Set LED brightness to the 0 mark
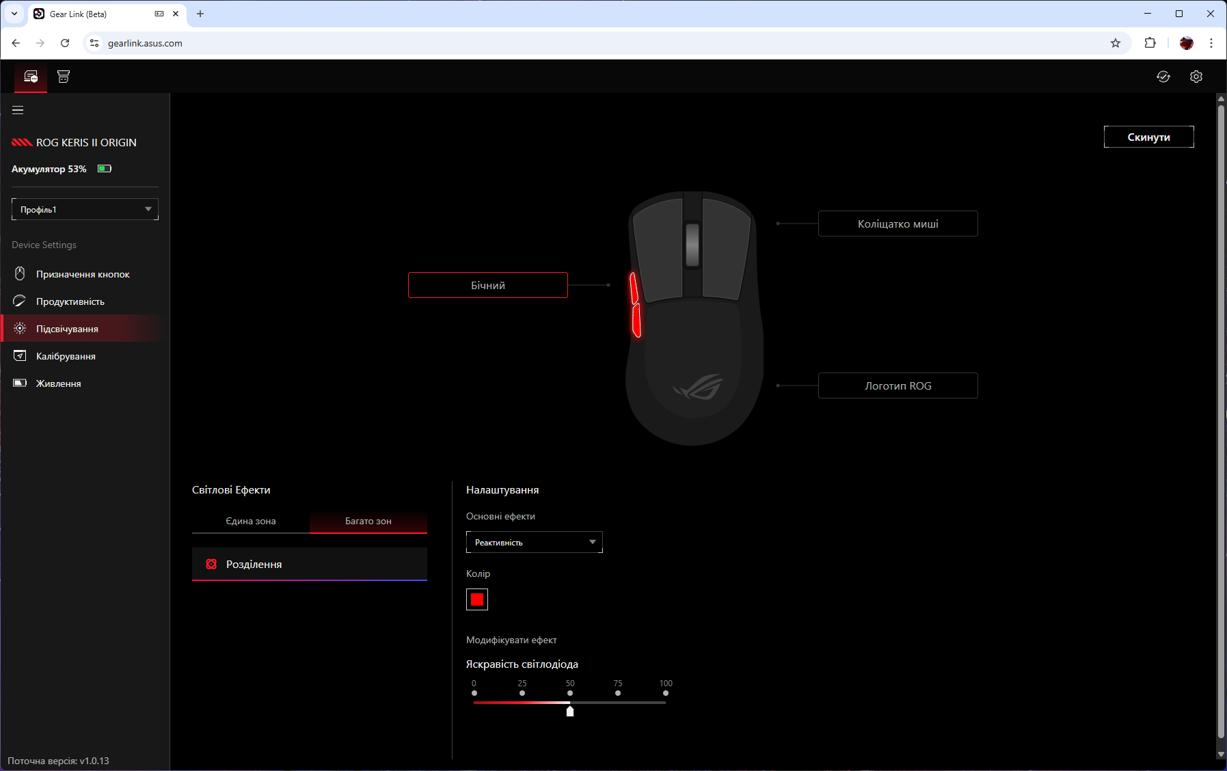Screen dimensions: 1227x771 474,693
